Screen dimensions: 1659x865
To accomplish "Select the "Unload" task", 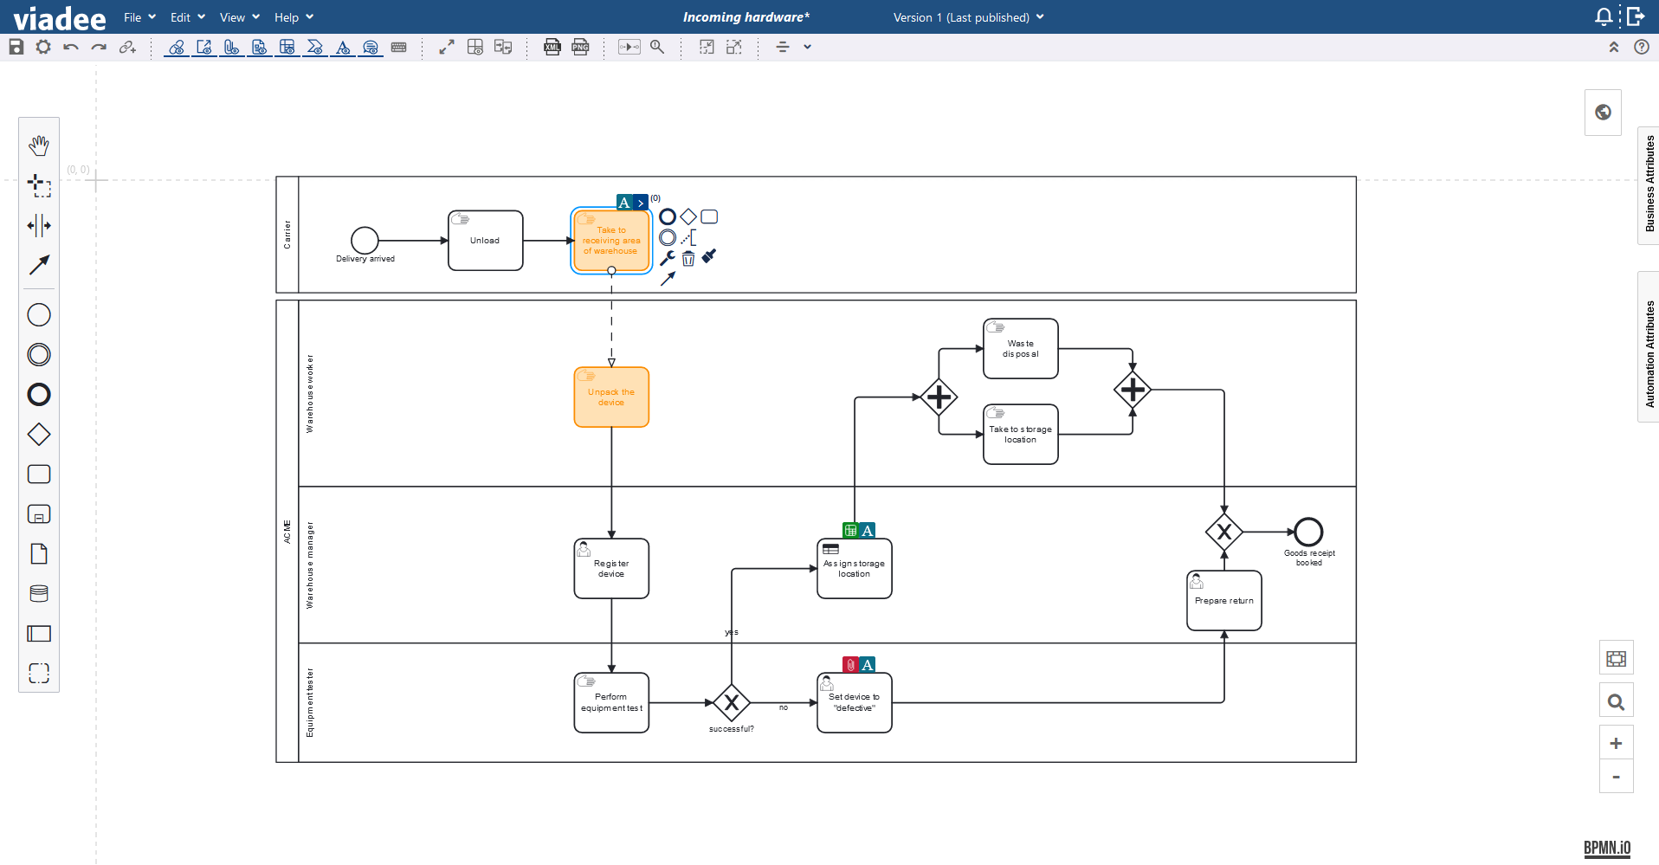I will click(486, 241).
